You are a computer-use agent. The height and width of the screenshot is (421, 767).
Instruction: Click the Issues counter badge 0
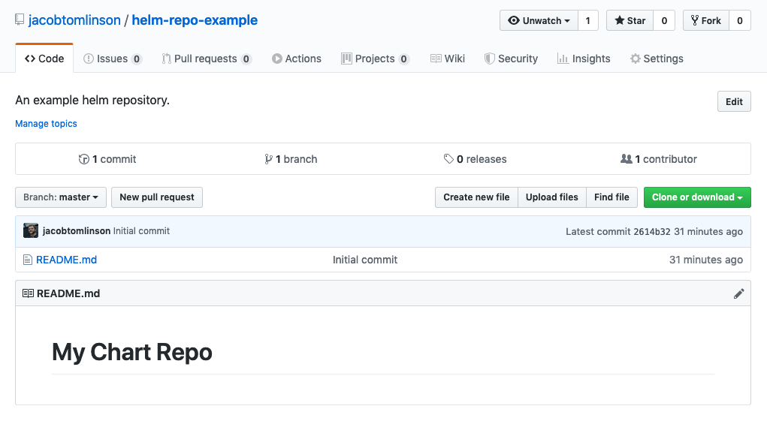137,59
